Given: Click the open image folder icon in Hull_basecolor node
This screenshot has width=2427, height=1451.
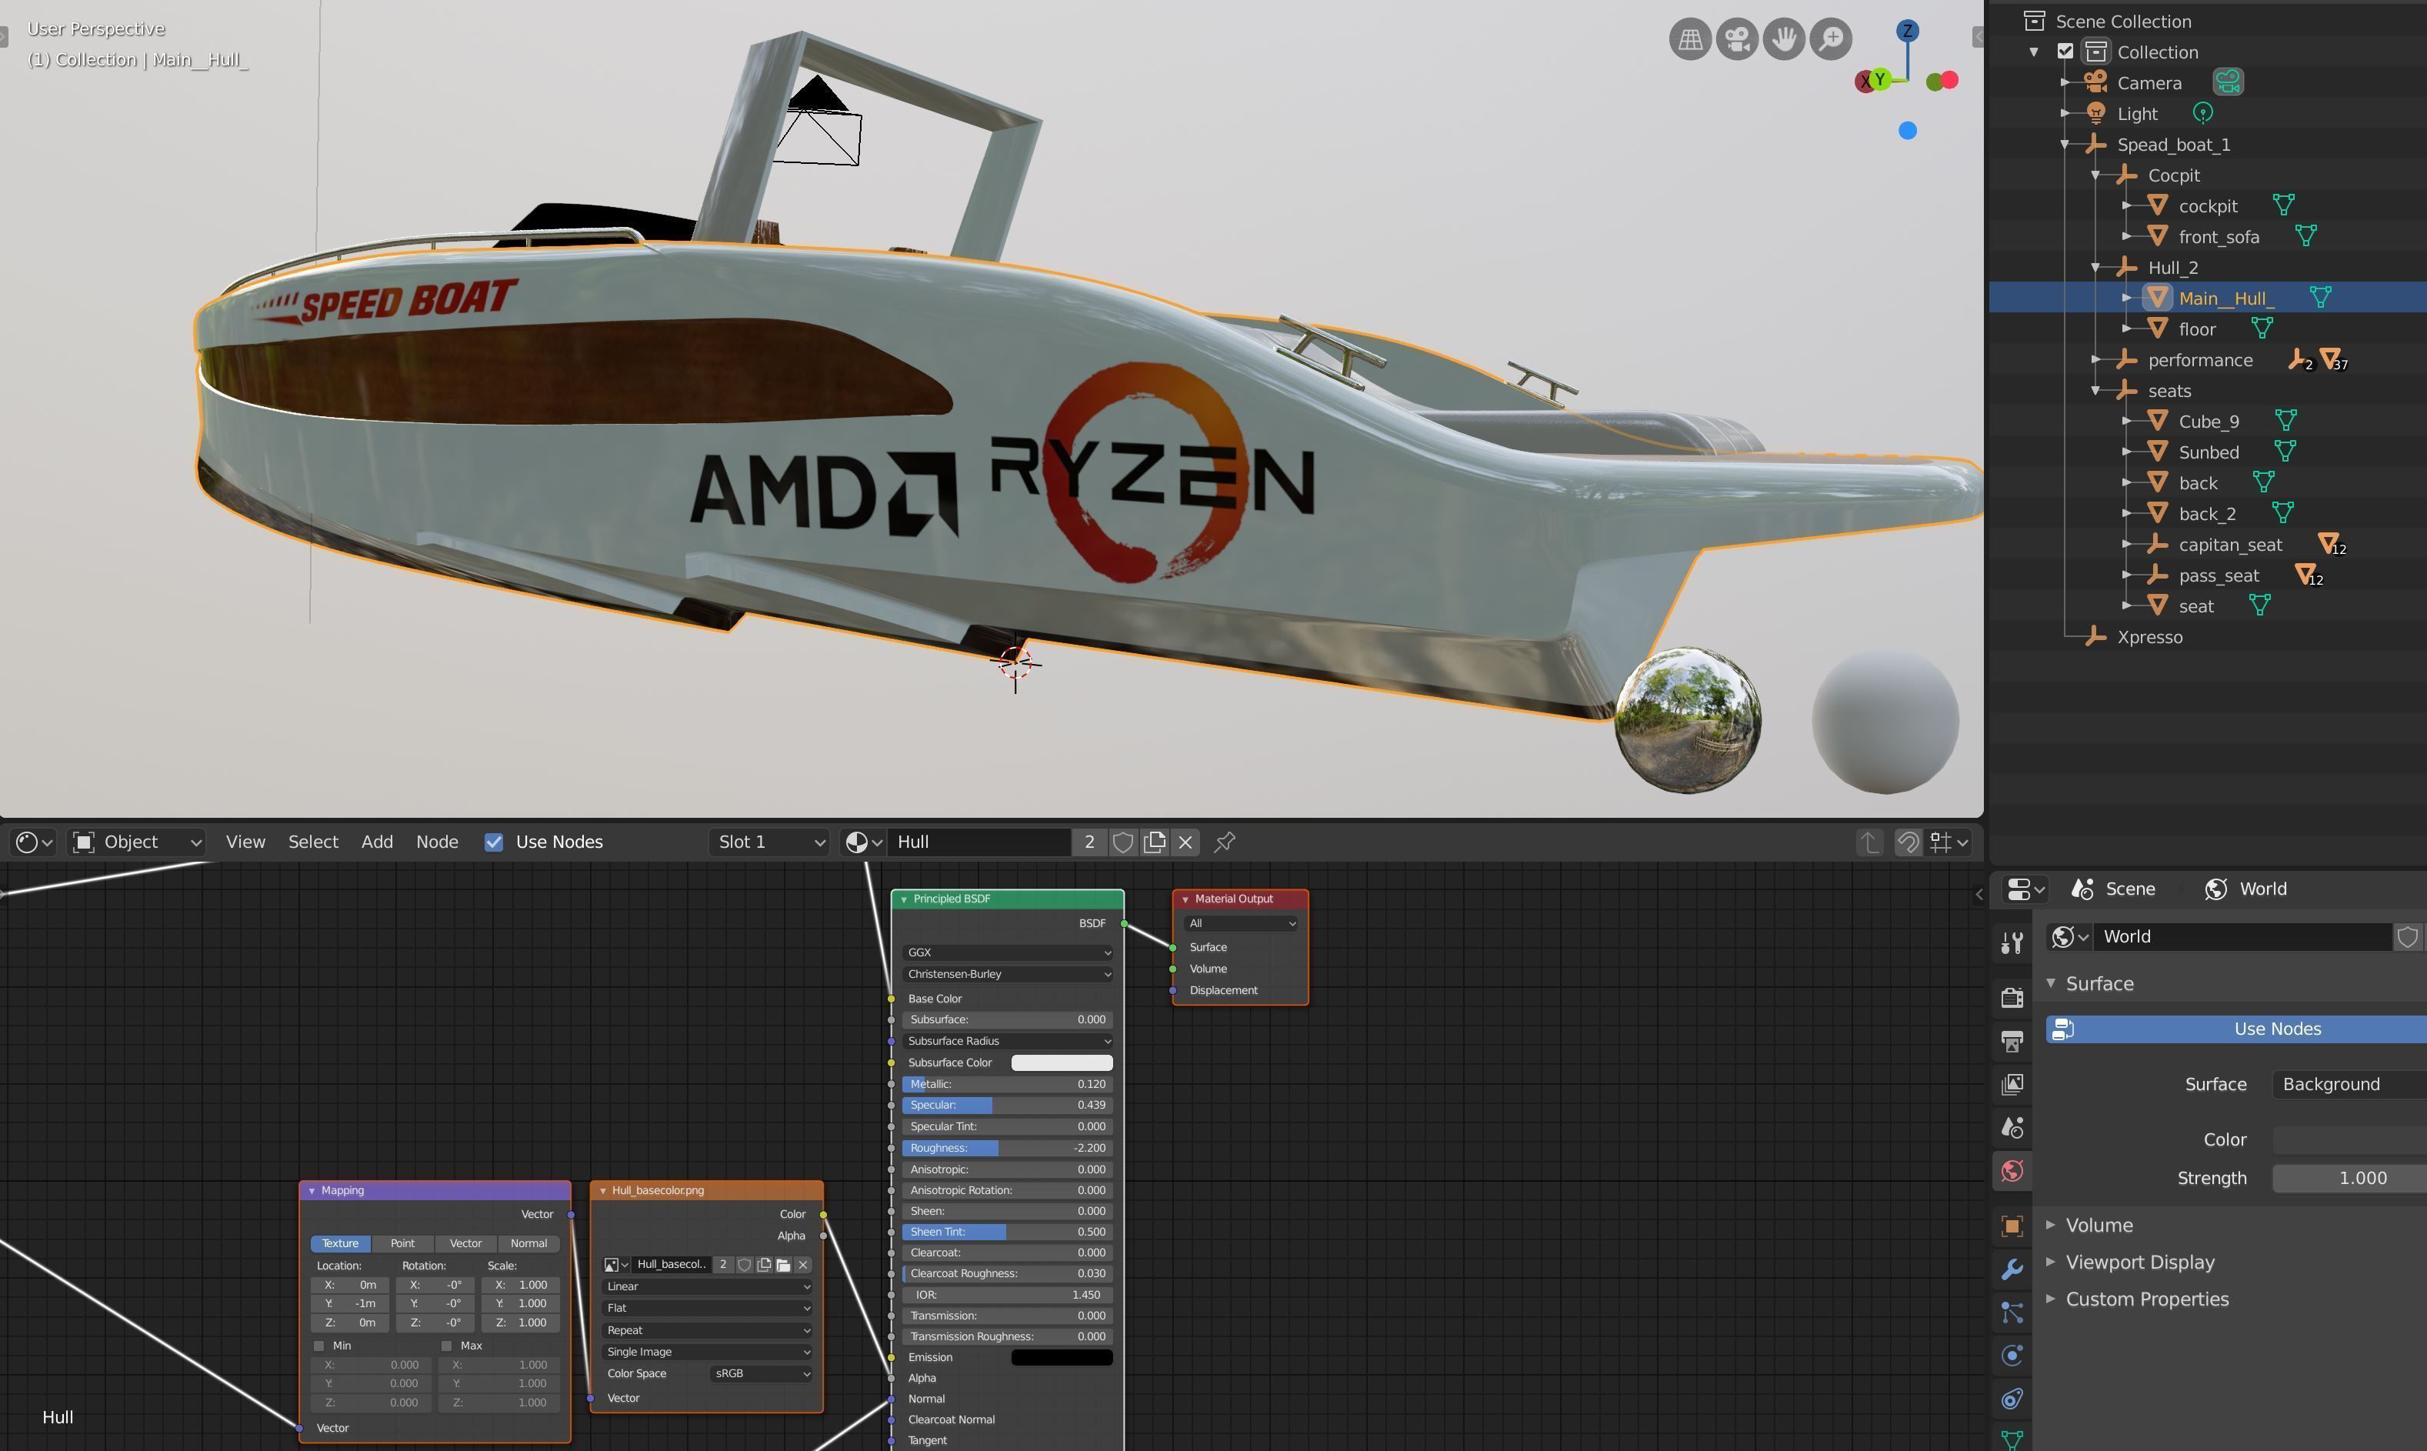Looking at the screenshot, I should pyautogui.click(x=783, y=1266).
